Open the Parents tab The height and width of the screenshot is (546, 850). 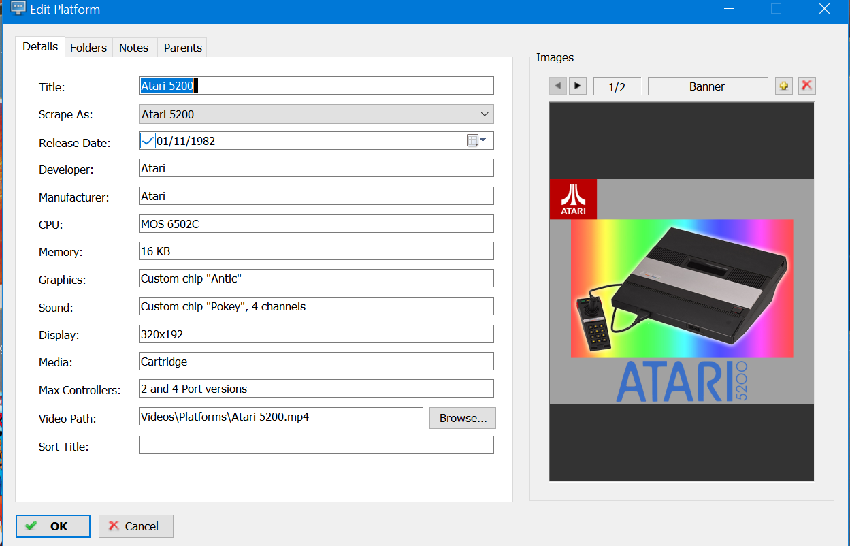(182, 48)
